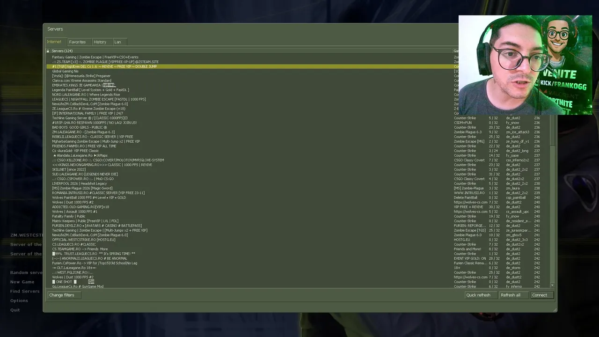
Task: Click the scrollbar down arrow in server list
Action: [552, 285]
